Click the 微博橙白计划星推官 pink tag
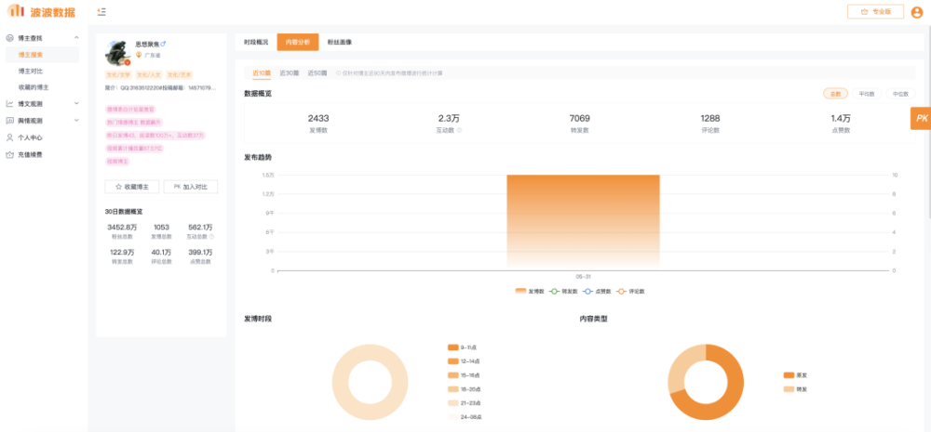Screen dimensions: 931x432 (130, 109)
